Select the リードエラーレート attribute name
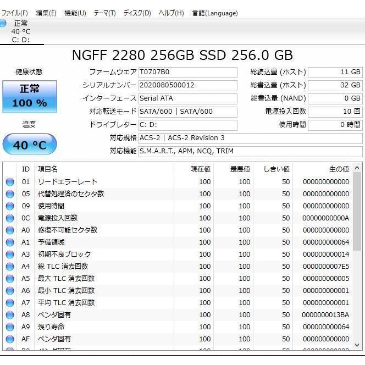This screenshot has height=365, width=365. (68, 182)
